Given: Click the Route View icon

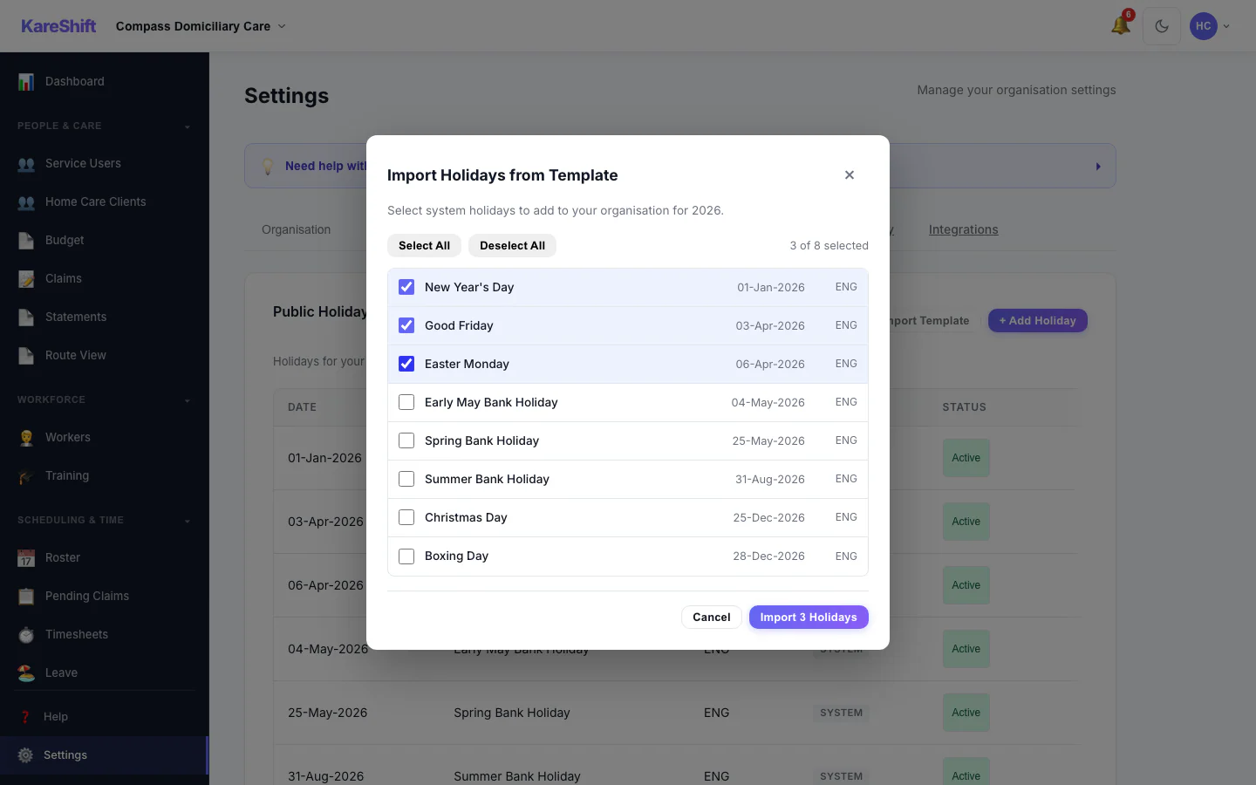Looking at the screenshot, I should (x=26, y=356).
